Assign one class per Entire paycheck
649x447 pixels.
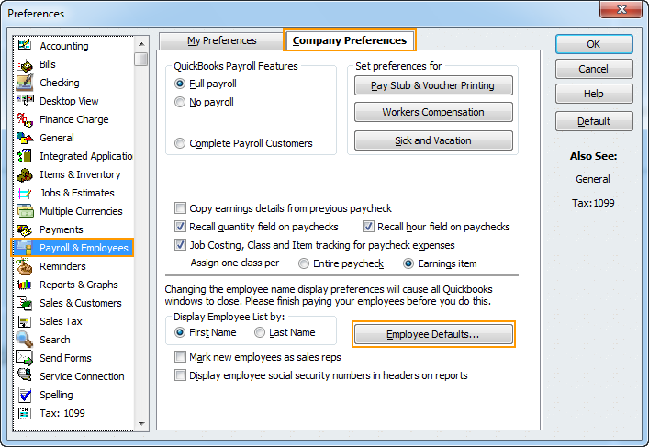(304, 263)
